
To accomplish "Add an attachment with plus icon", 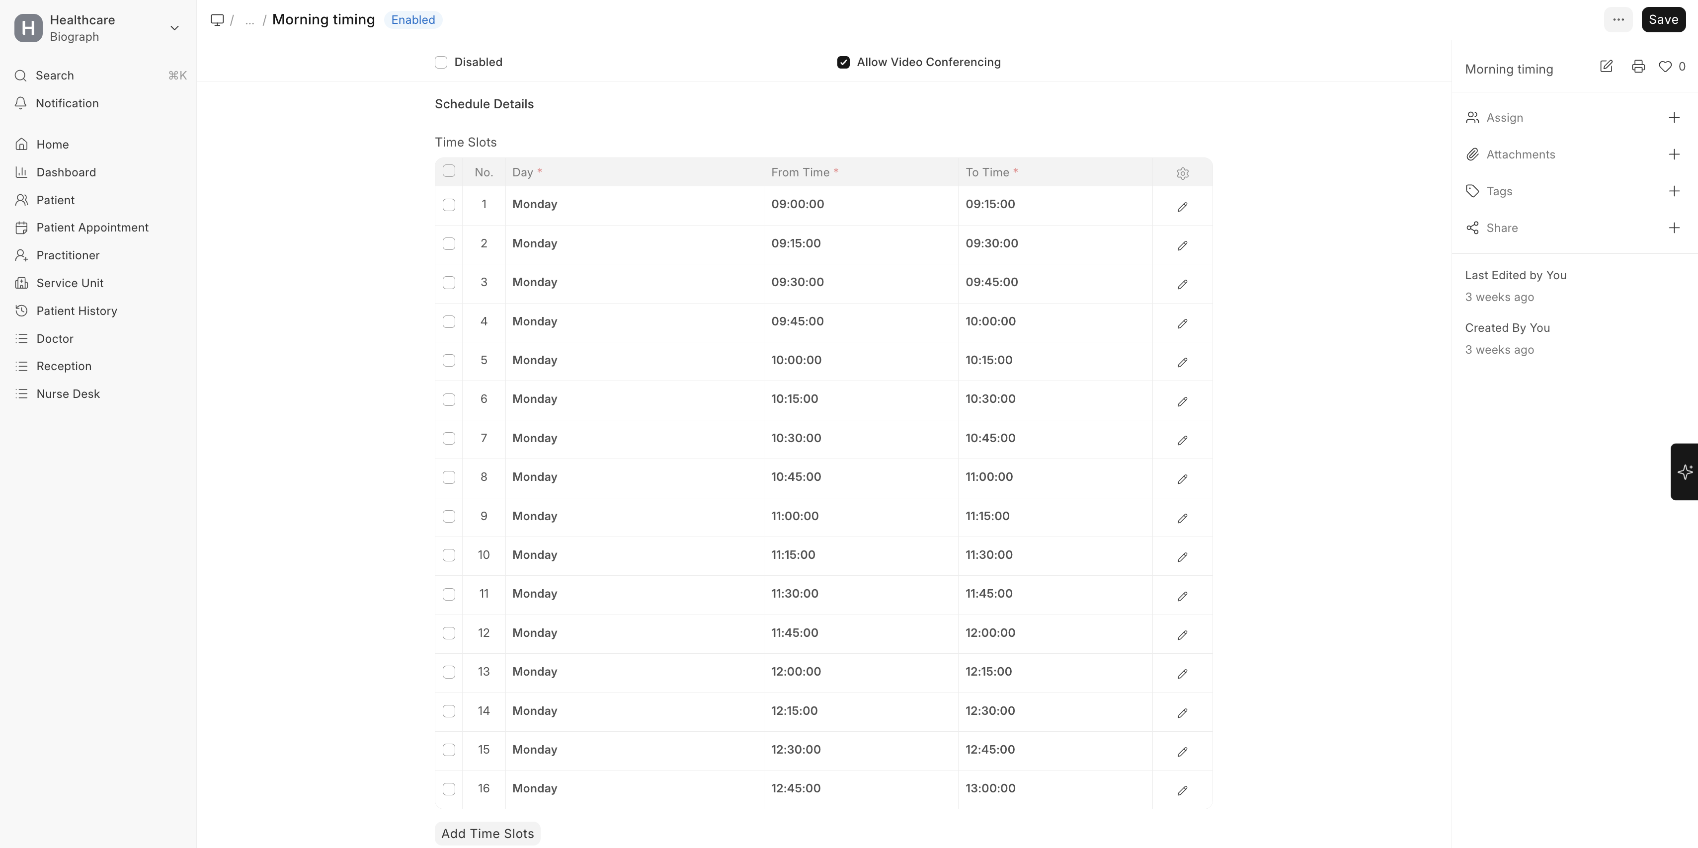I will 1674,154.
